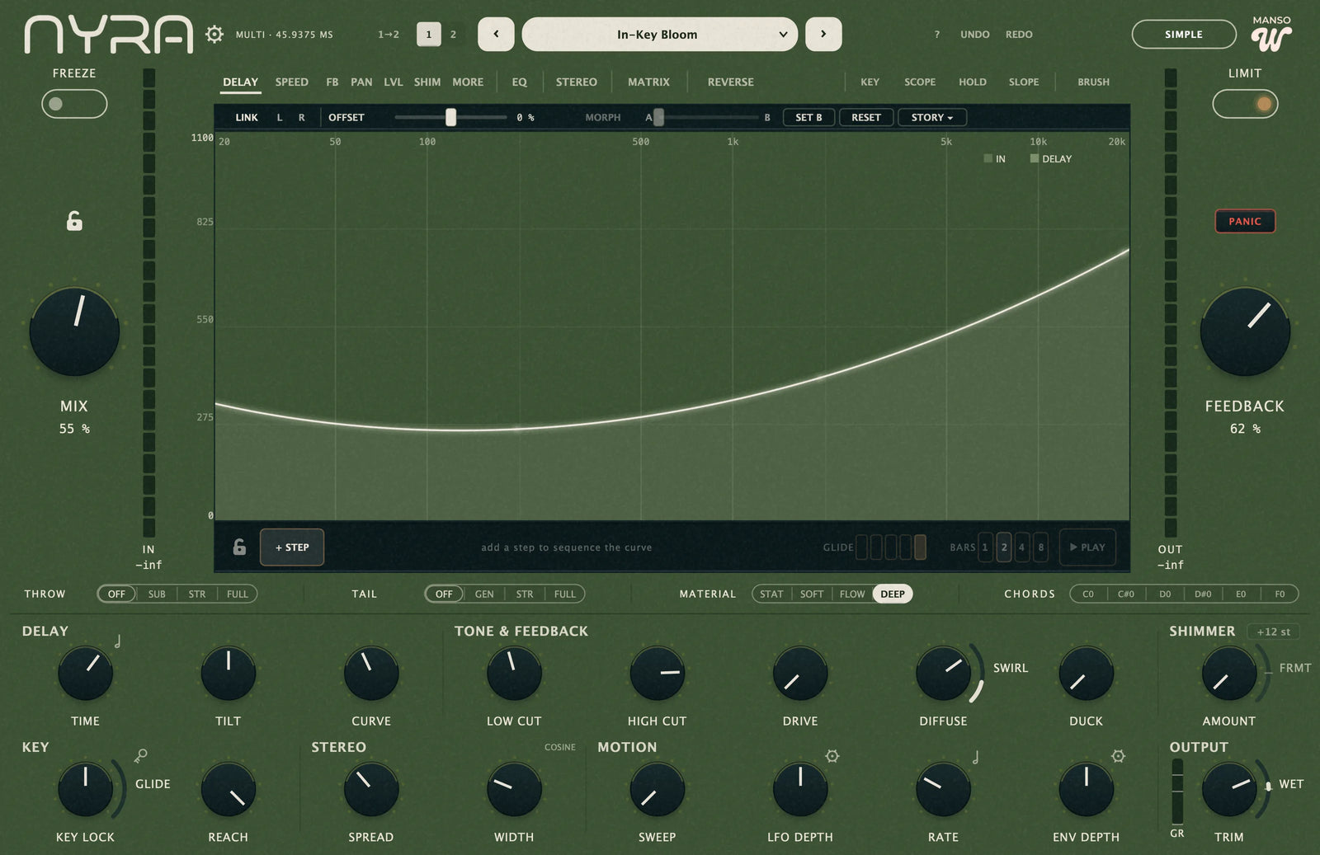This screenshot has width=1320, height=855.
Task: Select bars value 4
Action: (x=1022, y=547)
